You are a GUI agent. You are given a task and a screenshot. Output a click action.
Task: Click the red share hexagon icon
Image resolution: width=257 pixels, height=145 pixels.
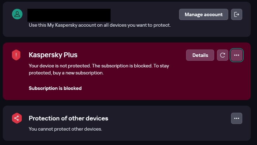click(17, 118)
